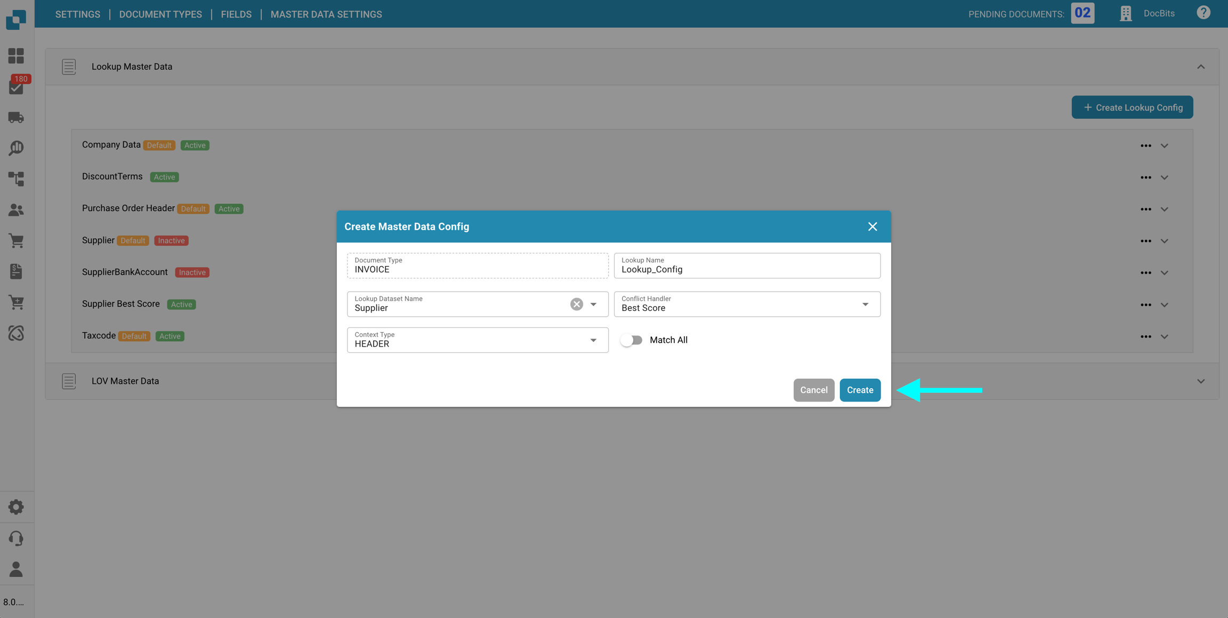Click the Lookup Name input field
Image resolution: width=1228 pixels, height=618 pixels.
(x=747, y=269)
